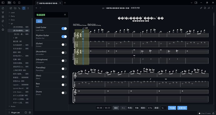Click the 播放 play button
The image size is (216, 115).
pos(116,108)
